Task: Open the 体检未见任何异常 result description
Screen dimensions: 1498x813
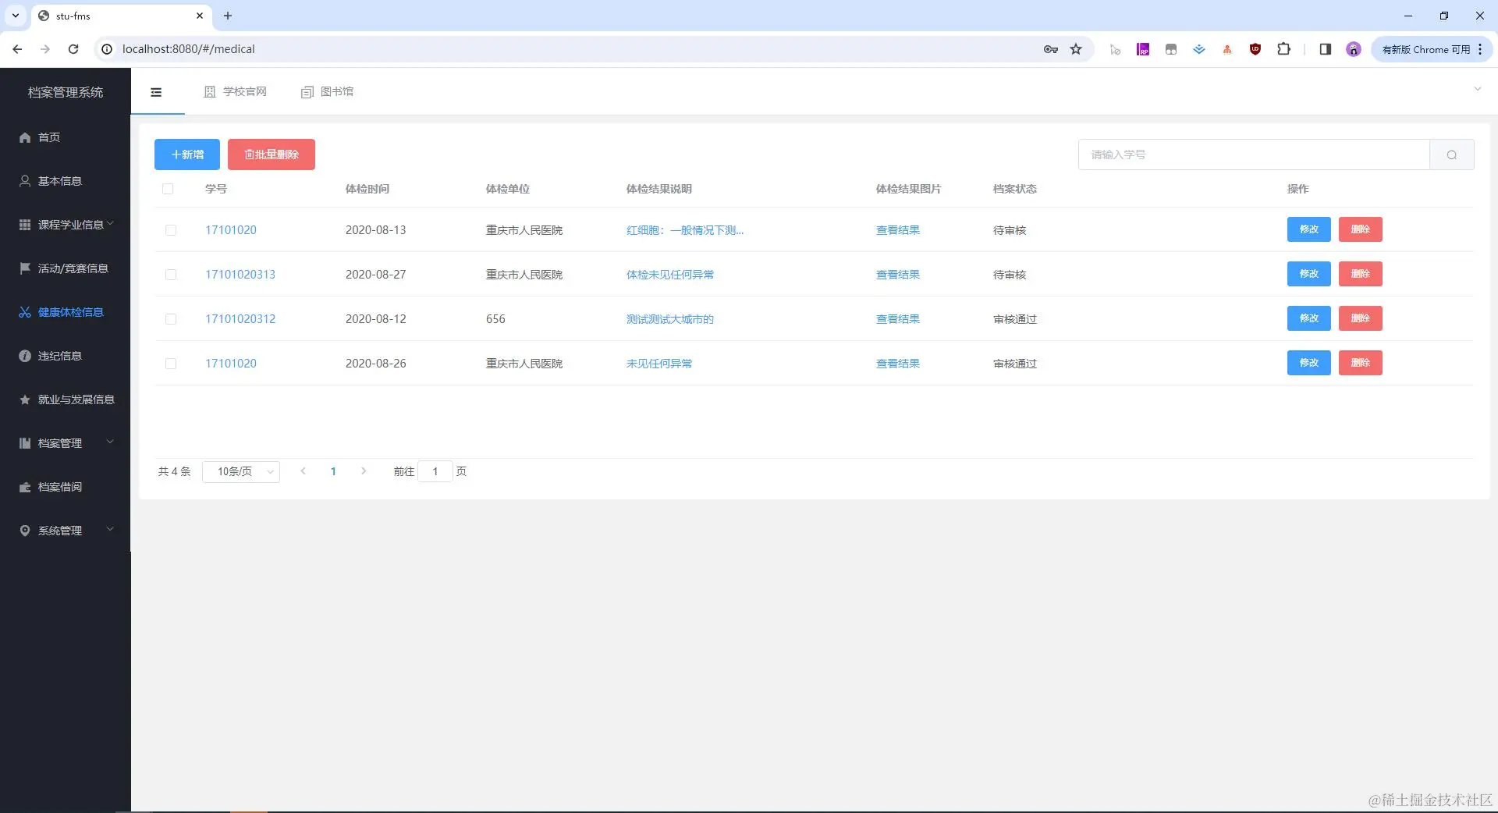Action: point(670,275)
